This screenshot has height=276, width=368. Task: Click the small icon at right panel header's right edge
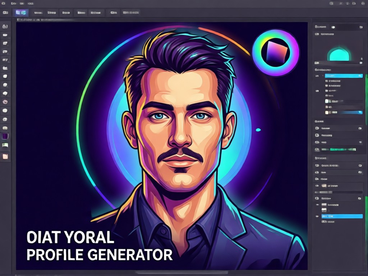[x=361, y=27]
